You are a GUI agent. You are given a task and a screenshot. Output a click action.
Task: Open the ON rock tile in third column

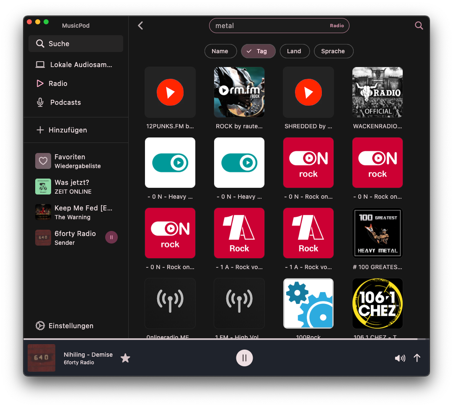[x=308, y=163]
